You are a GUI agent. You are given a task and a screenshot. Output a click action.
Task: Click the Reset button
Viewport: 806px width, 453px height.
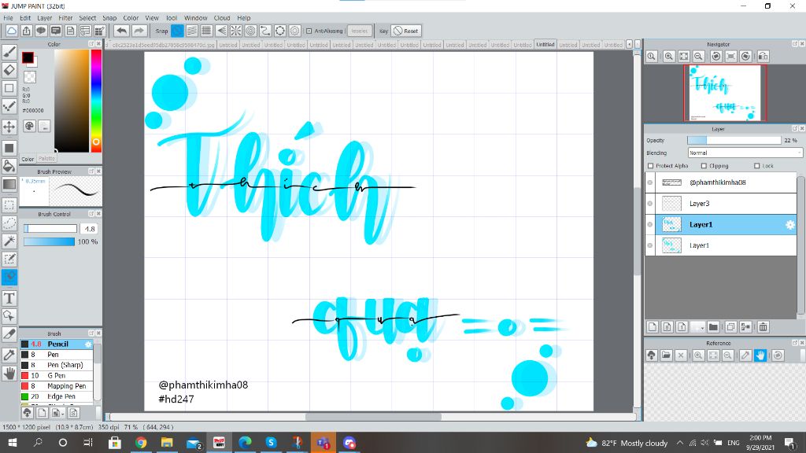pos(406,31)
